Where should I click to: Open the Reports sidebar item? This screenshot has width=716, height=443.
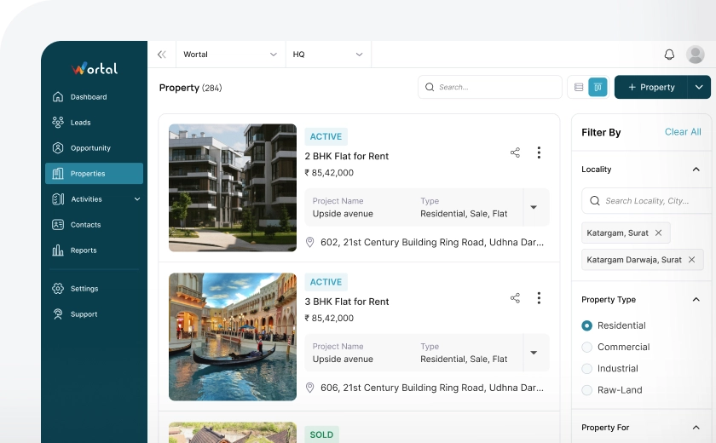tap(83, 250)
